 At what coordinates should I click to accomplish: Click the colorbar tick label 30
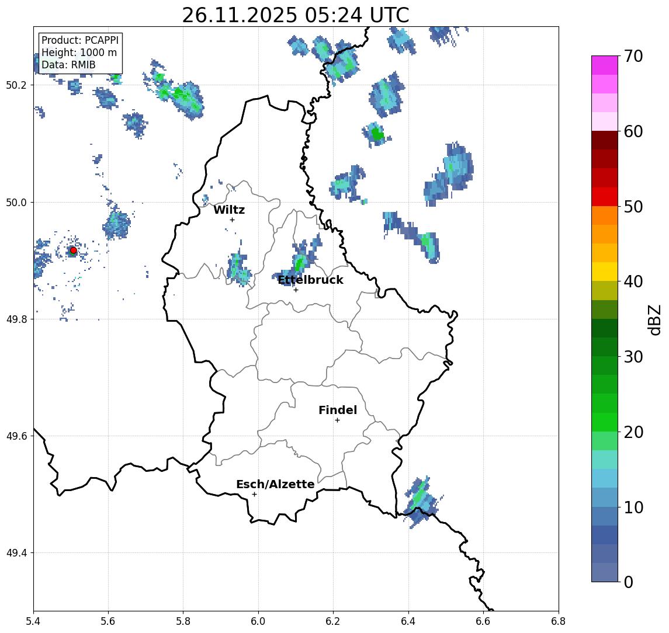(633, 357)
